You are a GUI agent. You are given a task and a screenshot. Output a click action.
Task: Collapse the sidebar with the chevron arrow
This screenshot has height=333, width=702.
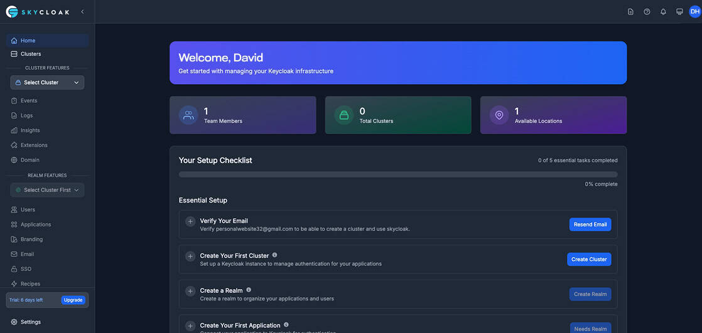82,12
